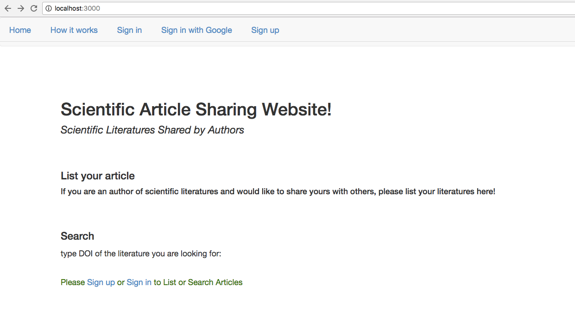This screenshot has height=312, width=575.
Task: Open Sign up in top navigation bar
Action: click(265, 30)
